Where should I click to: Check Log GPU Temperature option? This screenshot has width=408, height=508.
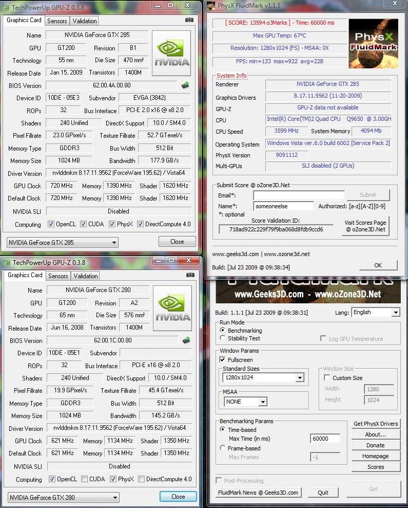[x=323, y=338]
